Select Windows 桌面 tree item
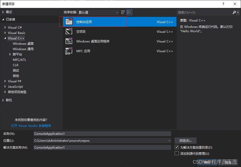241x167 pixels. 23,43
